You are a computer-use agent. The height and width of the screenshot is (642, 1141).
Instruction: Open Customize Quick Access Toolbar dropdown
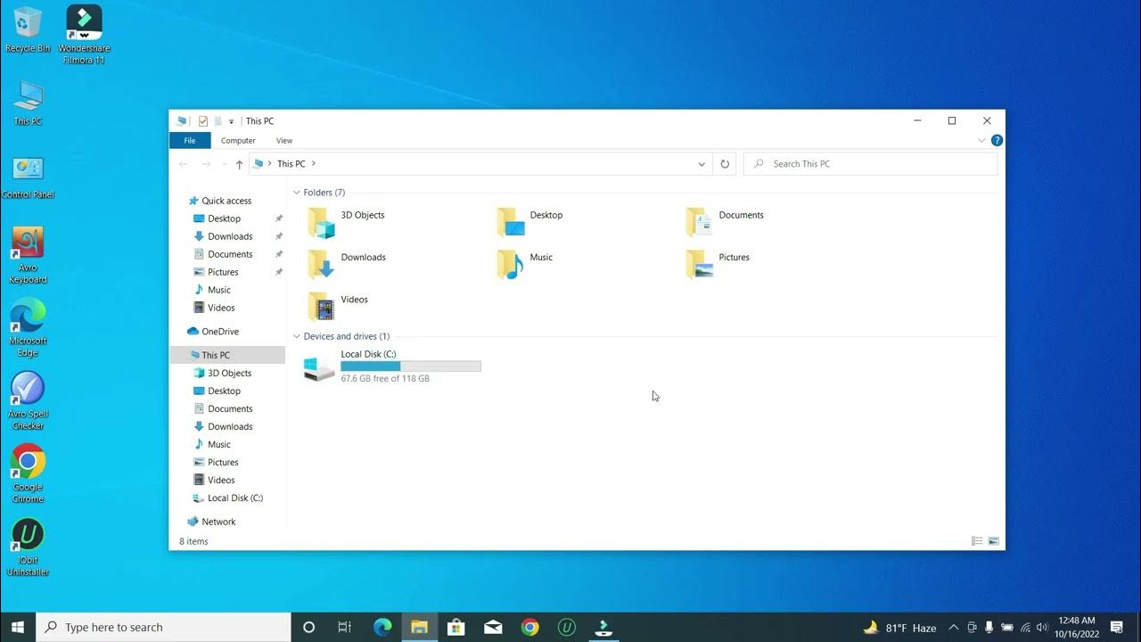click(231, 121)
